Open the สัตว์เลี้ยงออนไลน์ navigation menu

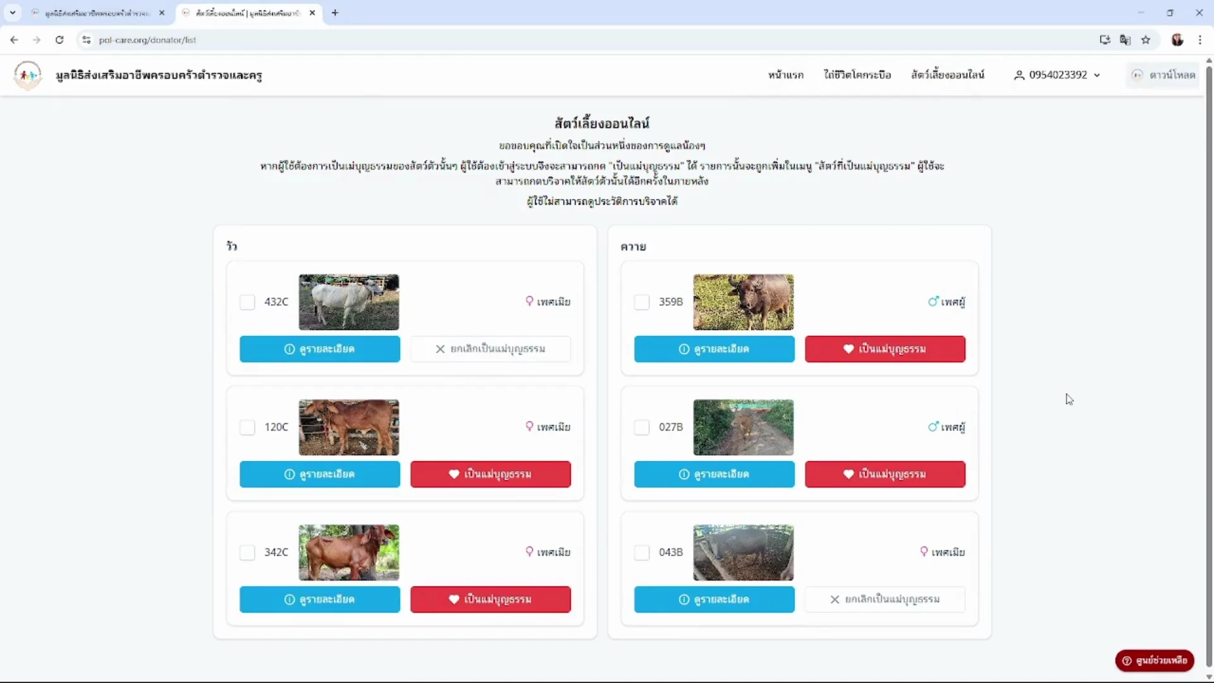(947, 75)
